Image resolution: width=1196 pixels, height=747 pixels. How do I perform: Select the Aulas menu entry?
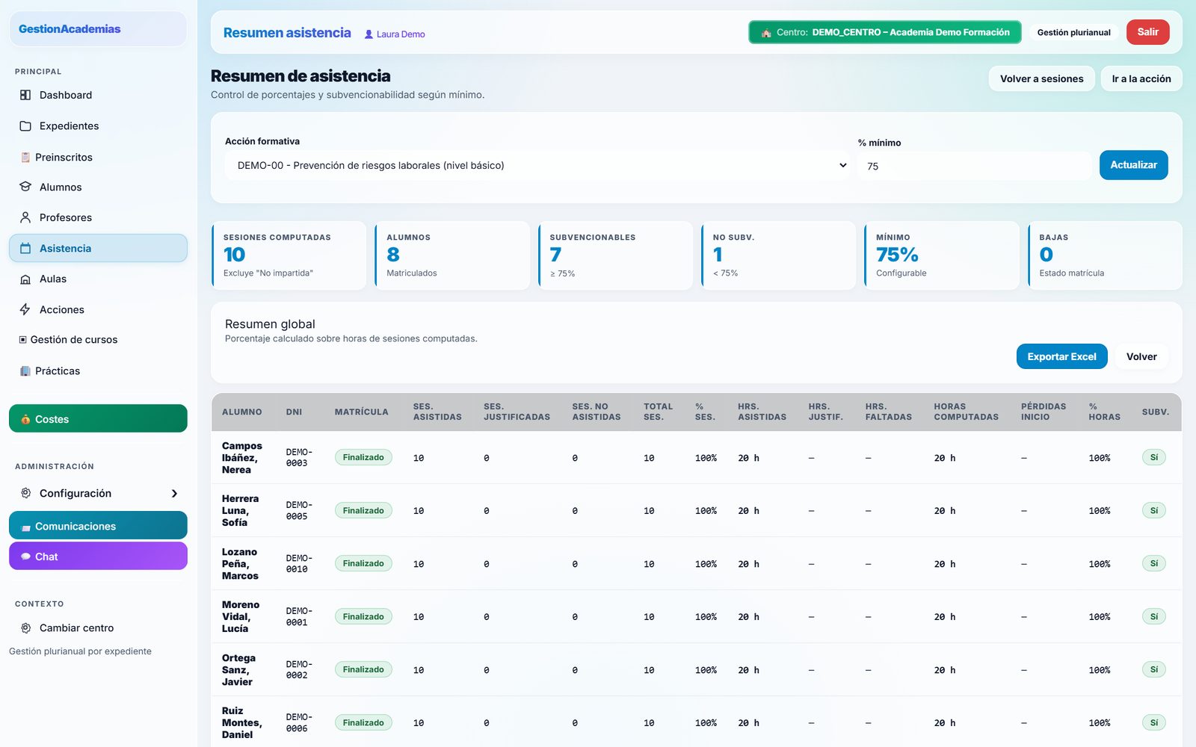click(98, 279)
